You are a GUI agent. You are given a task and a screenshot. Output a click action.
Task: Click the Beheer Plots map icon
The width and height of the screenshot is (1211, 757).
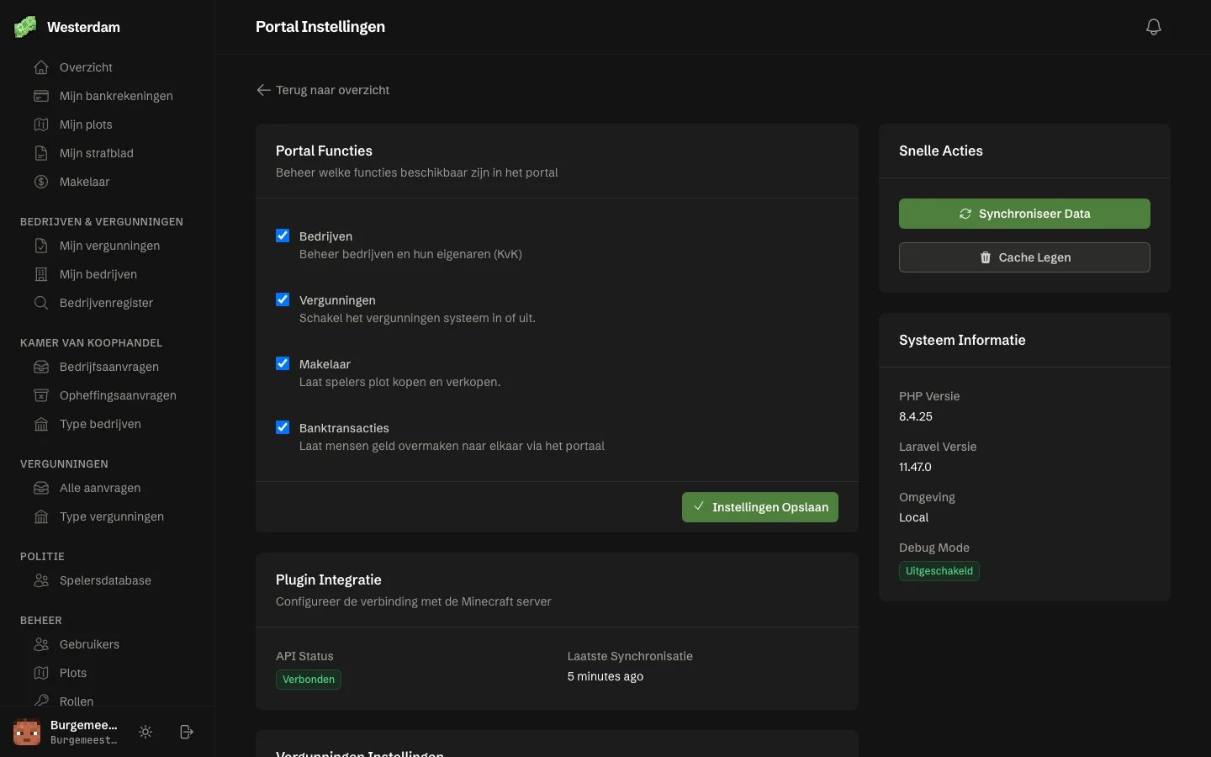click(41, 673)
